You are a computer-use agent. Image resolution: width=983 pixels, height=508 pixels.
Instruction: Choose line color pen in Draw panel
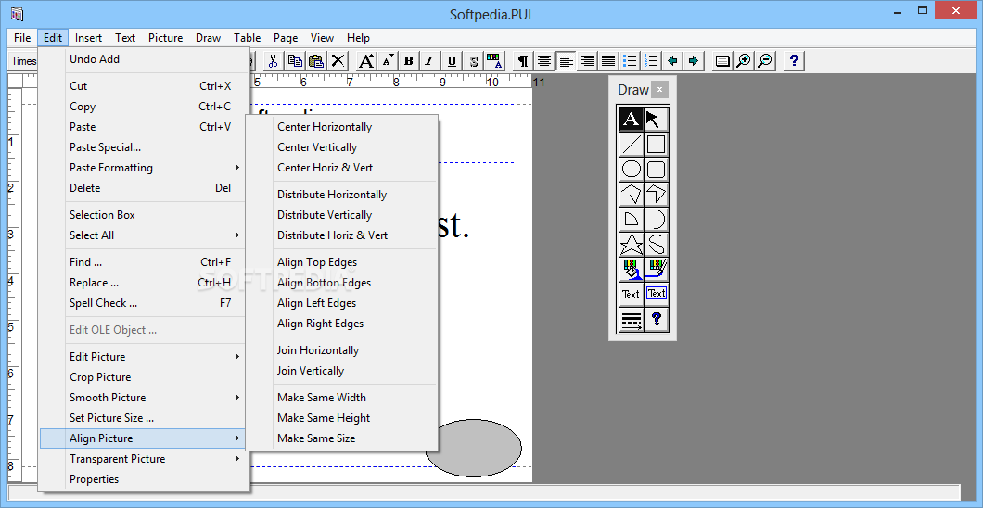pos(656,270)
